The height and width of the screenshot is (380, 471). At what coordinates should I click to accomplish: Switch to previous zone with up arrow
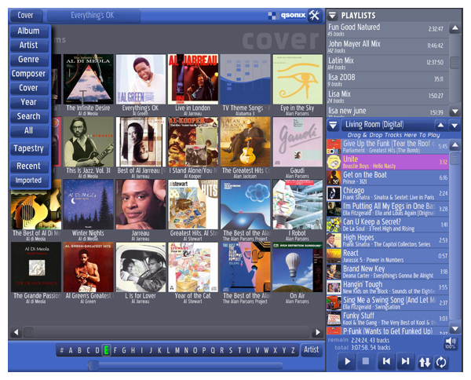(440, 125)
